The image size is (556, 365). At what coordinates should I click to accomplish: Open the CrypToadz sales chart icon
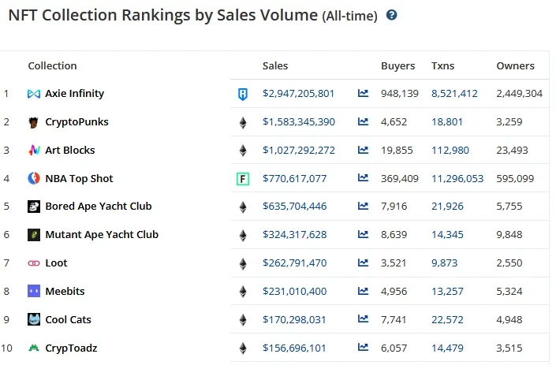pos(363,348)
